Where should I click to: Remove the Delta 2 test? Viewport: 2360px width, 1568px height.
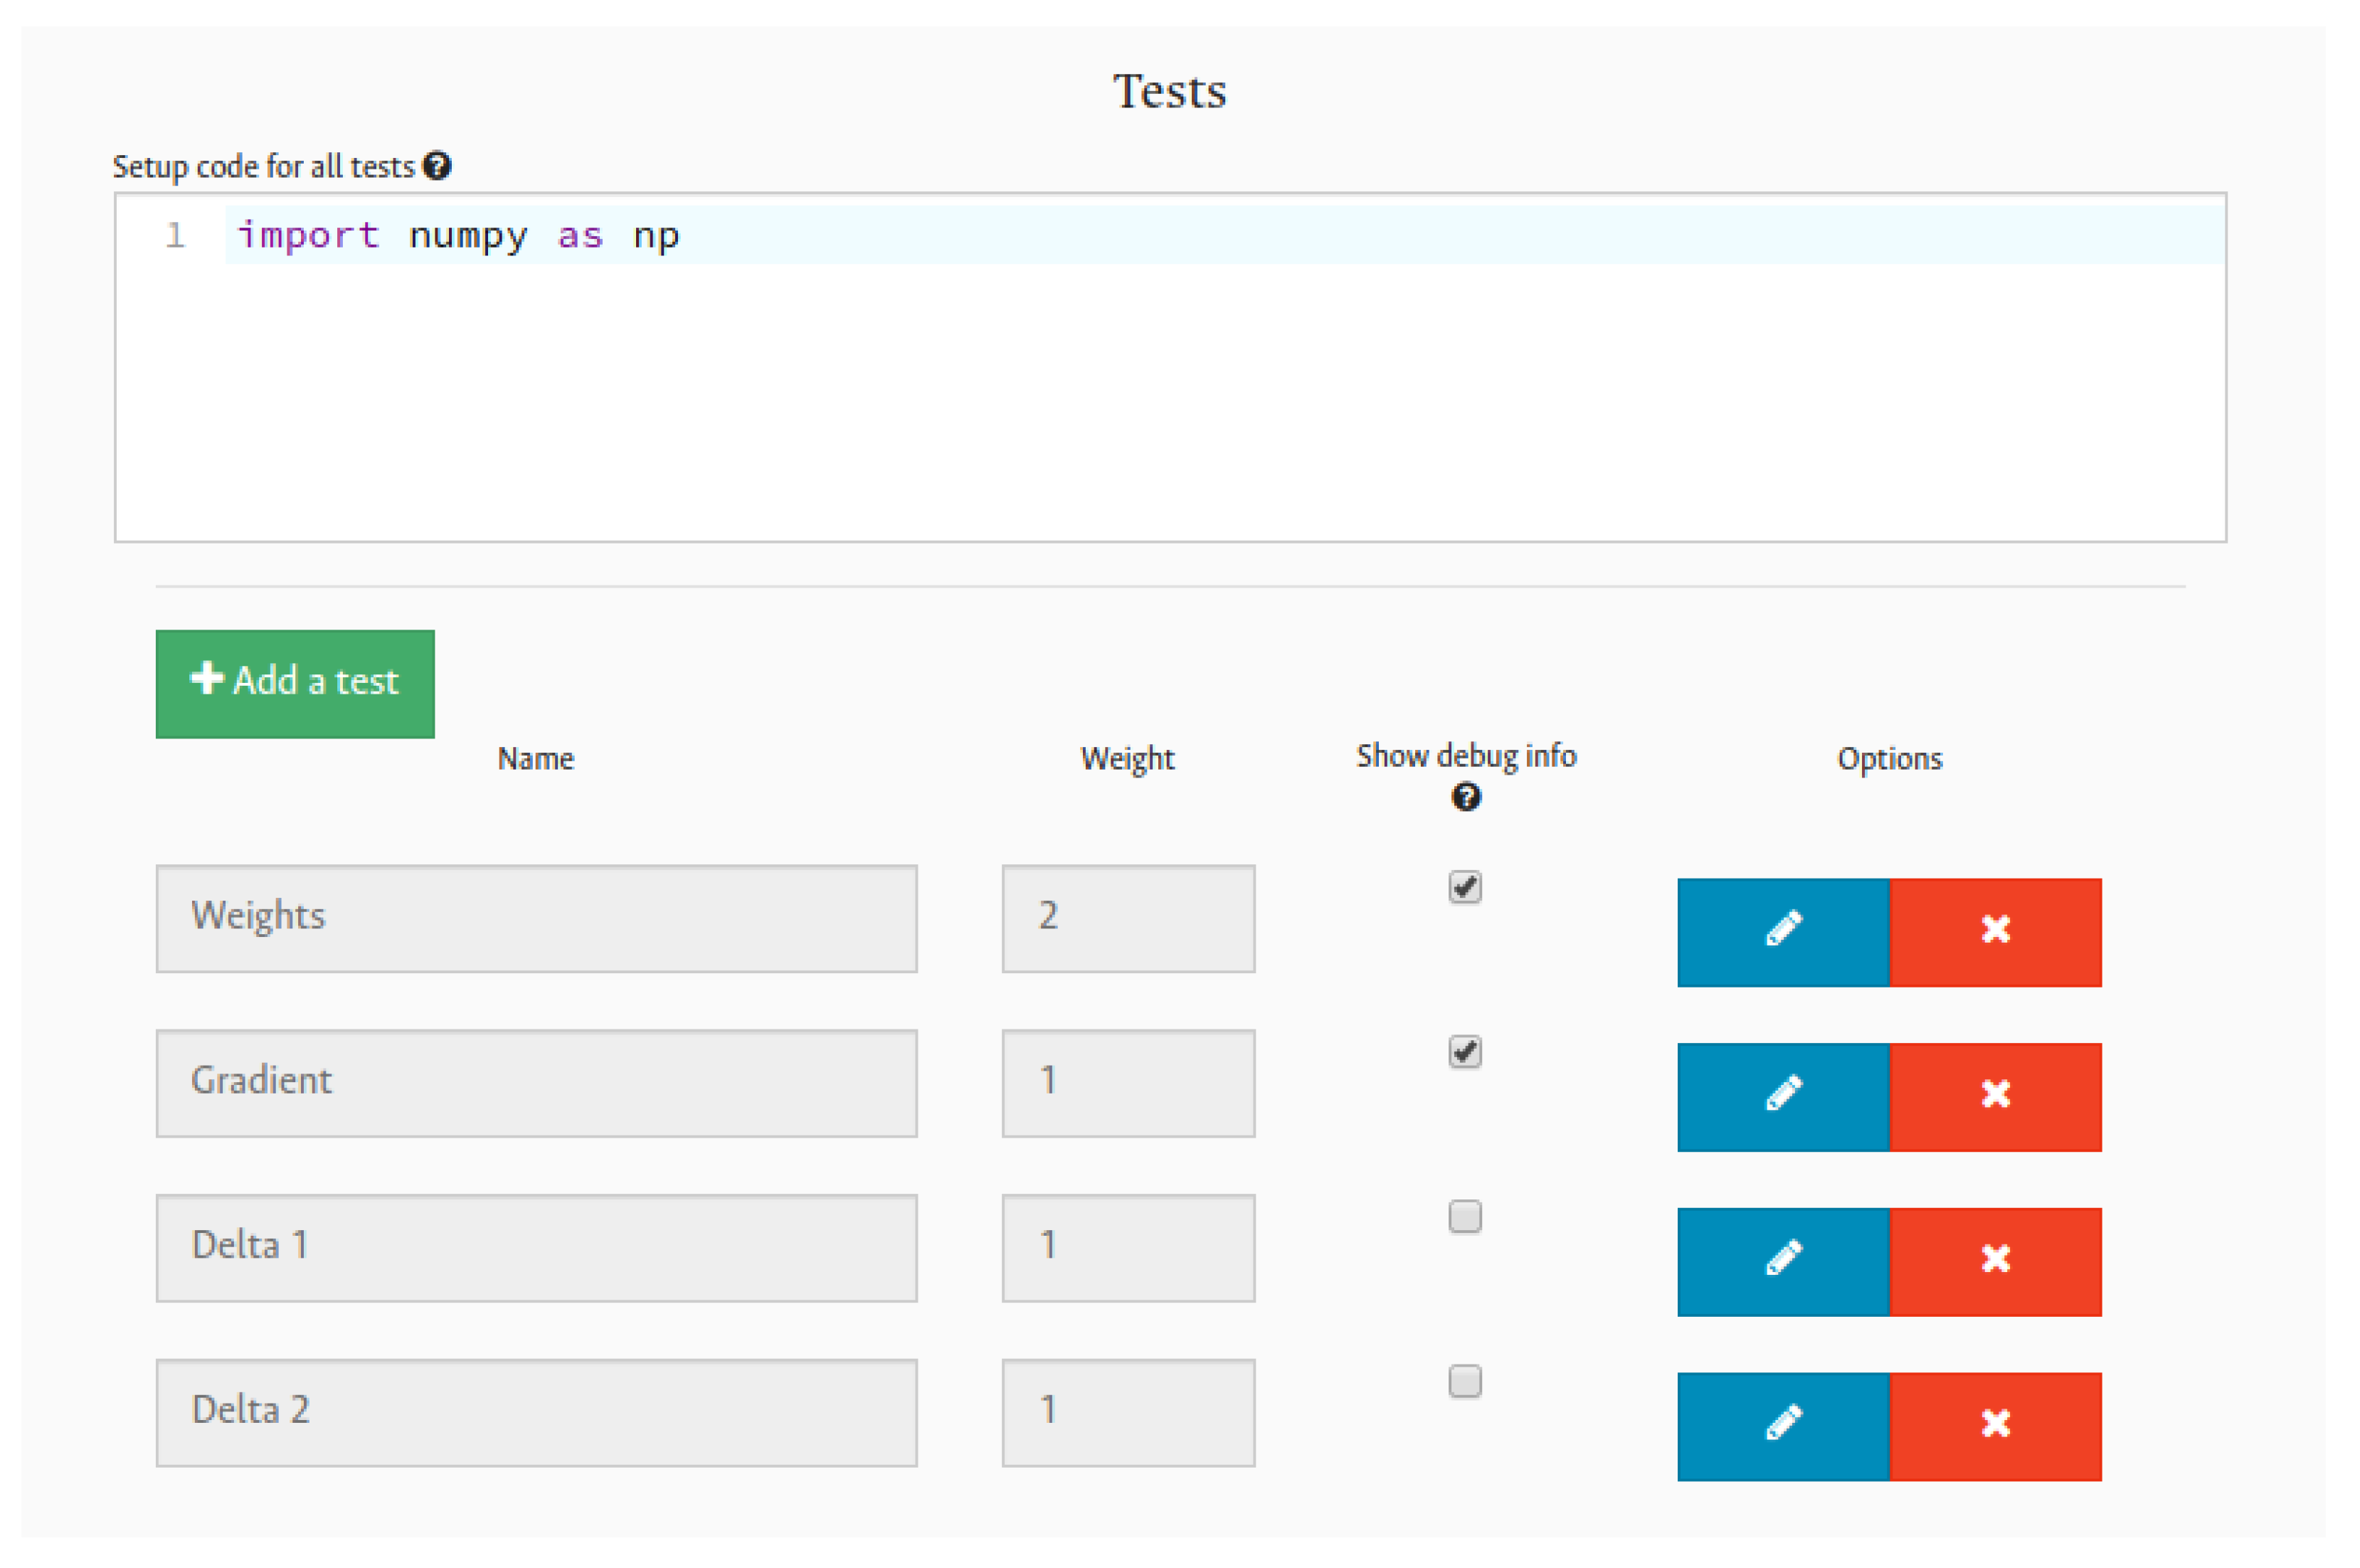click(x=1994, y=1426)
